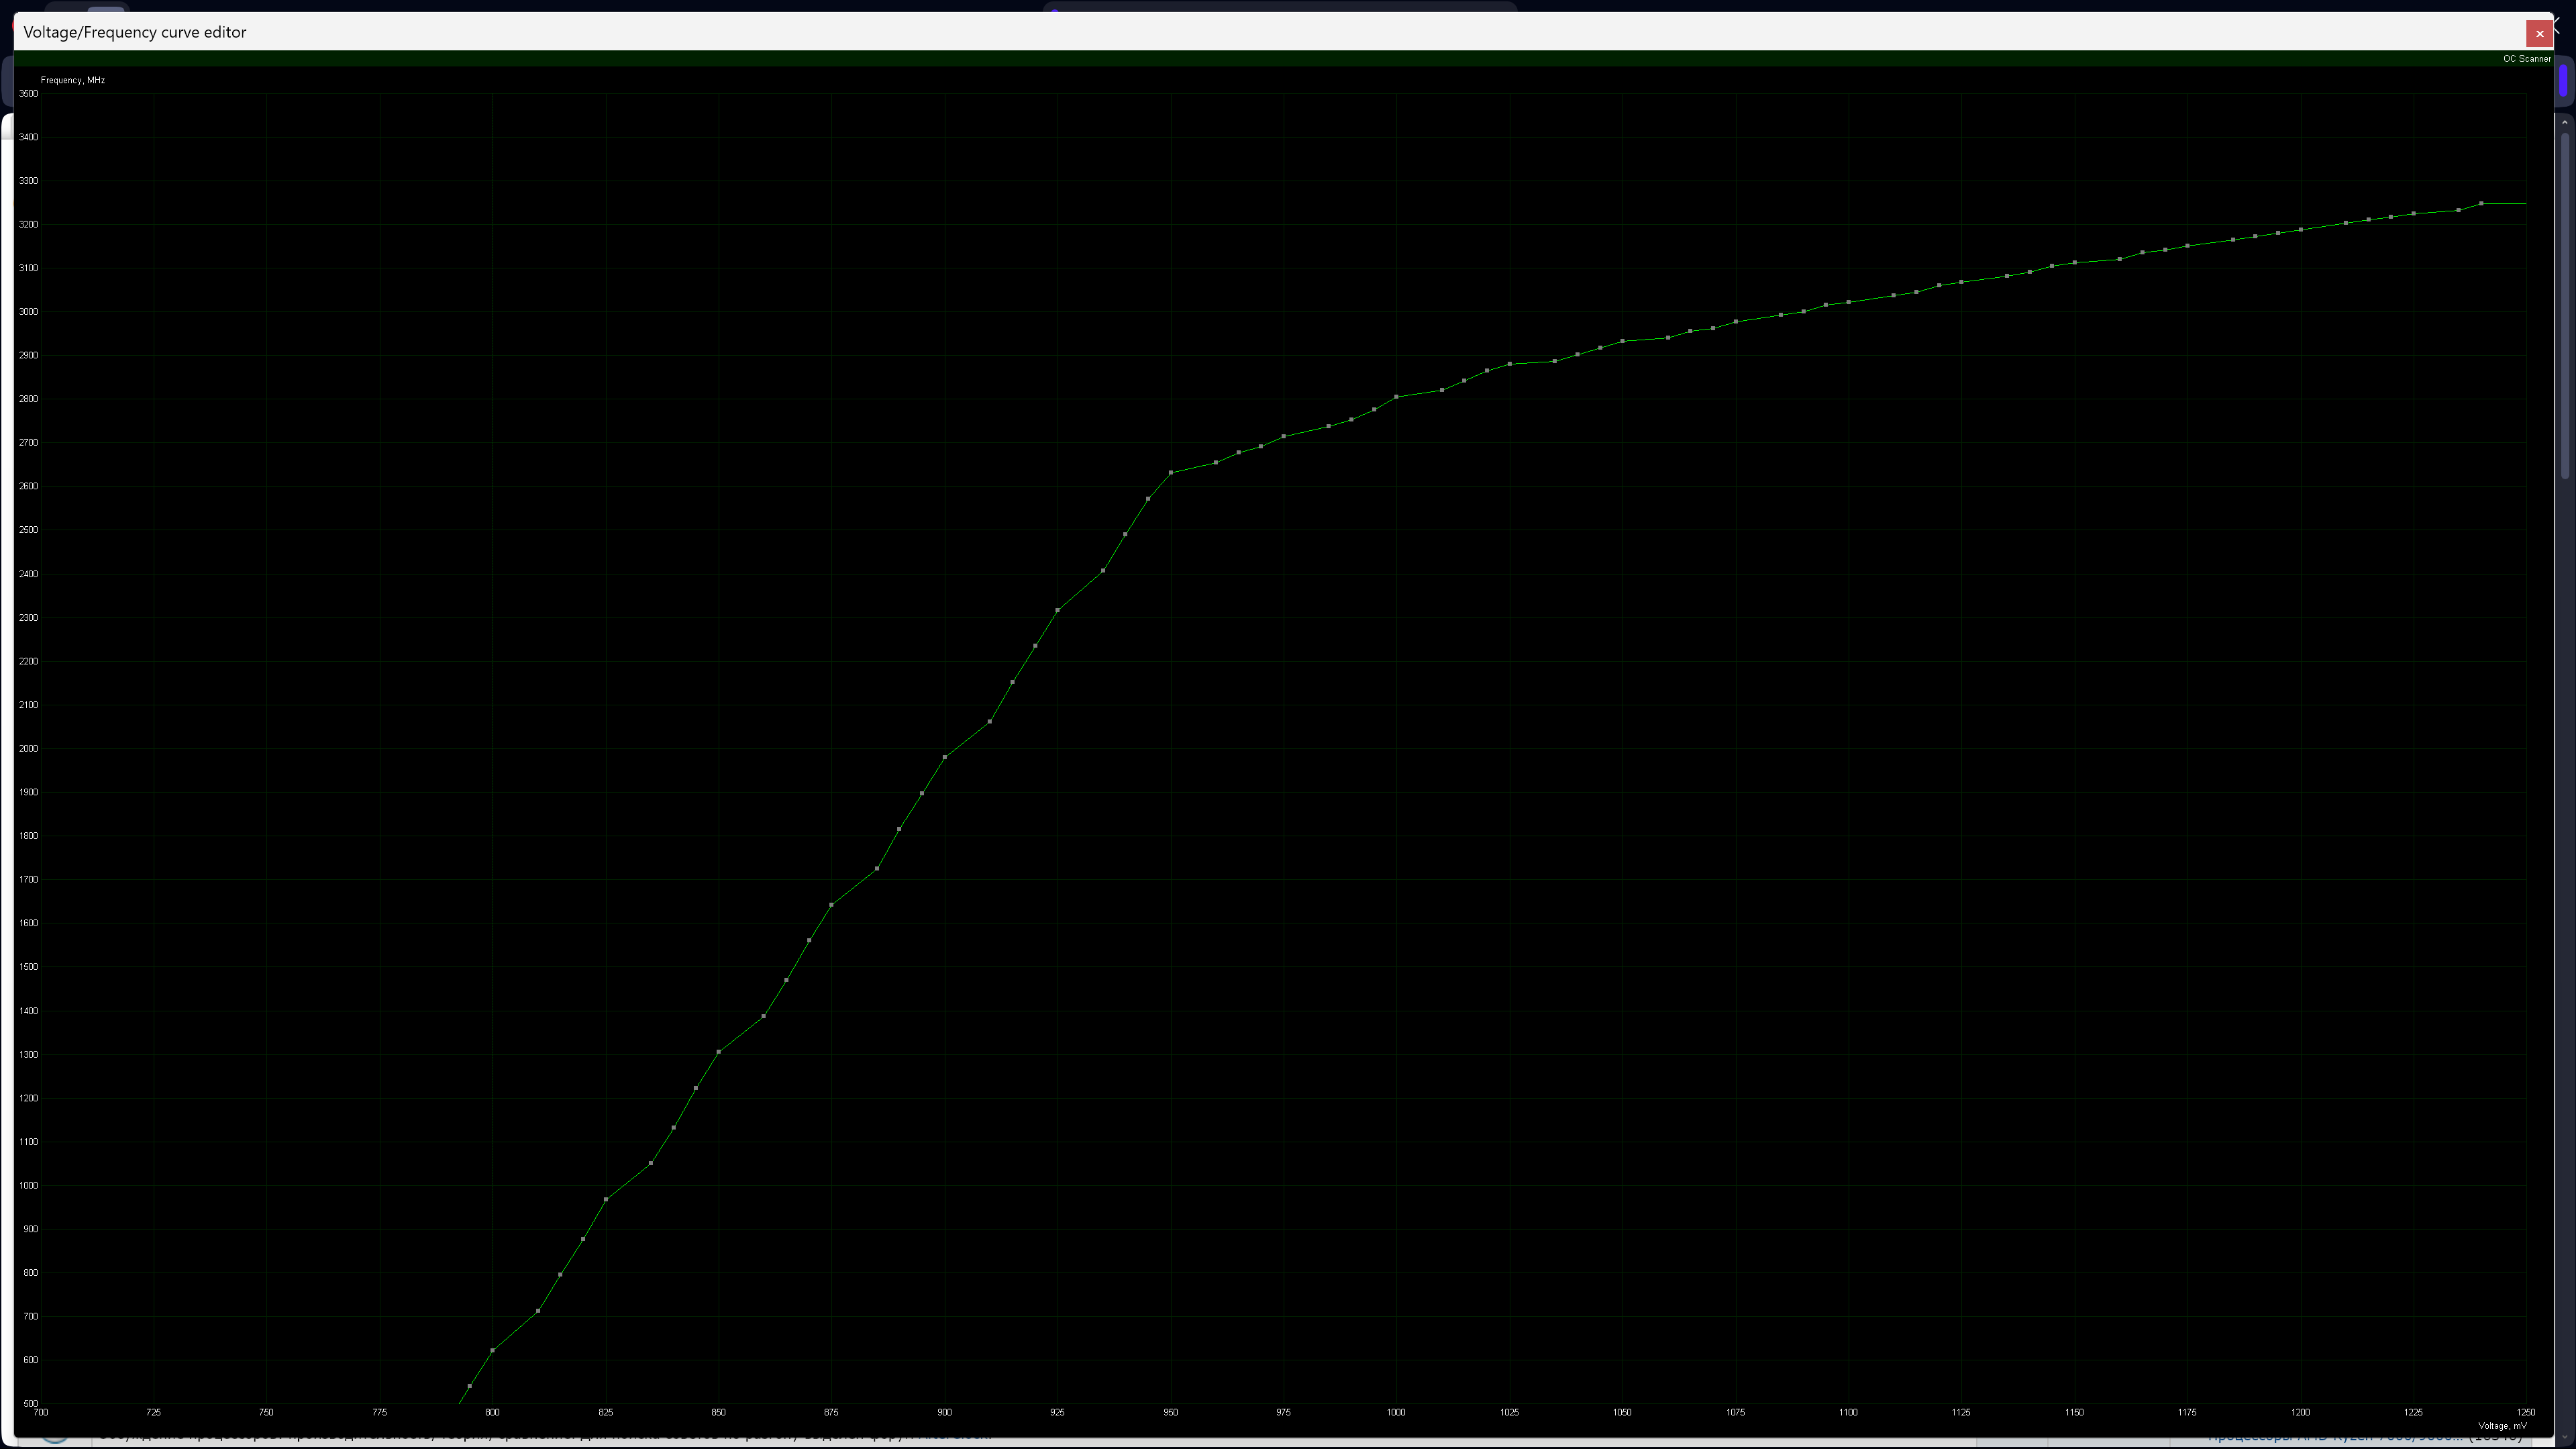Select the curve node at 1100 mV

click(1849, 302)
